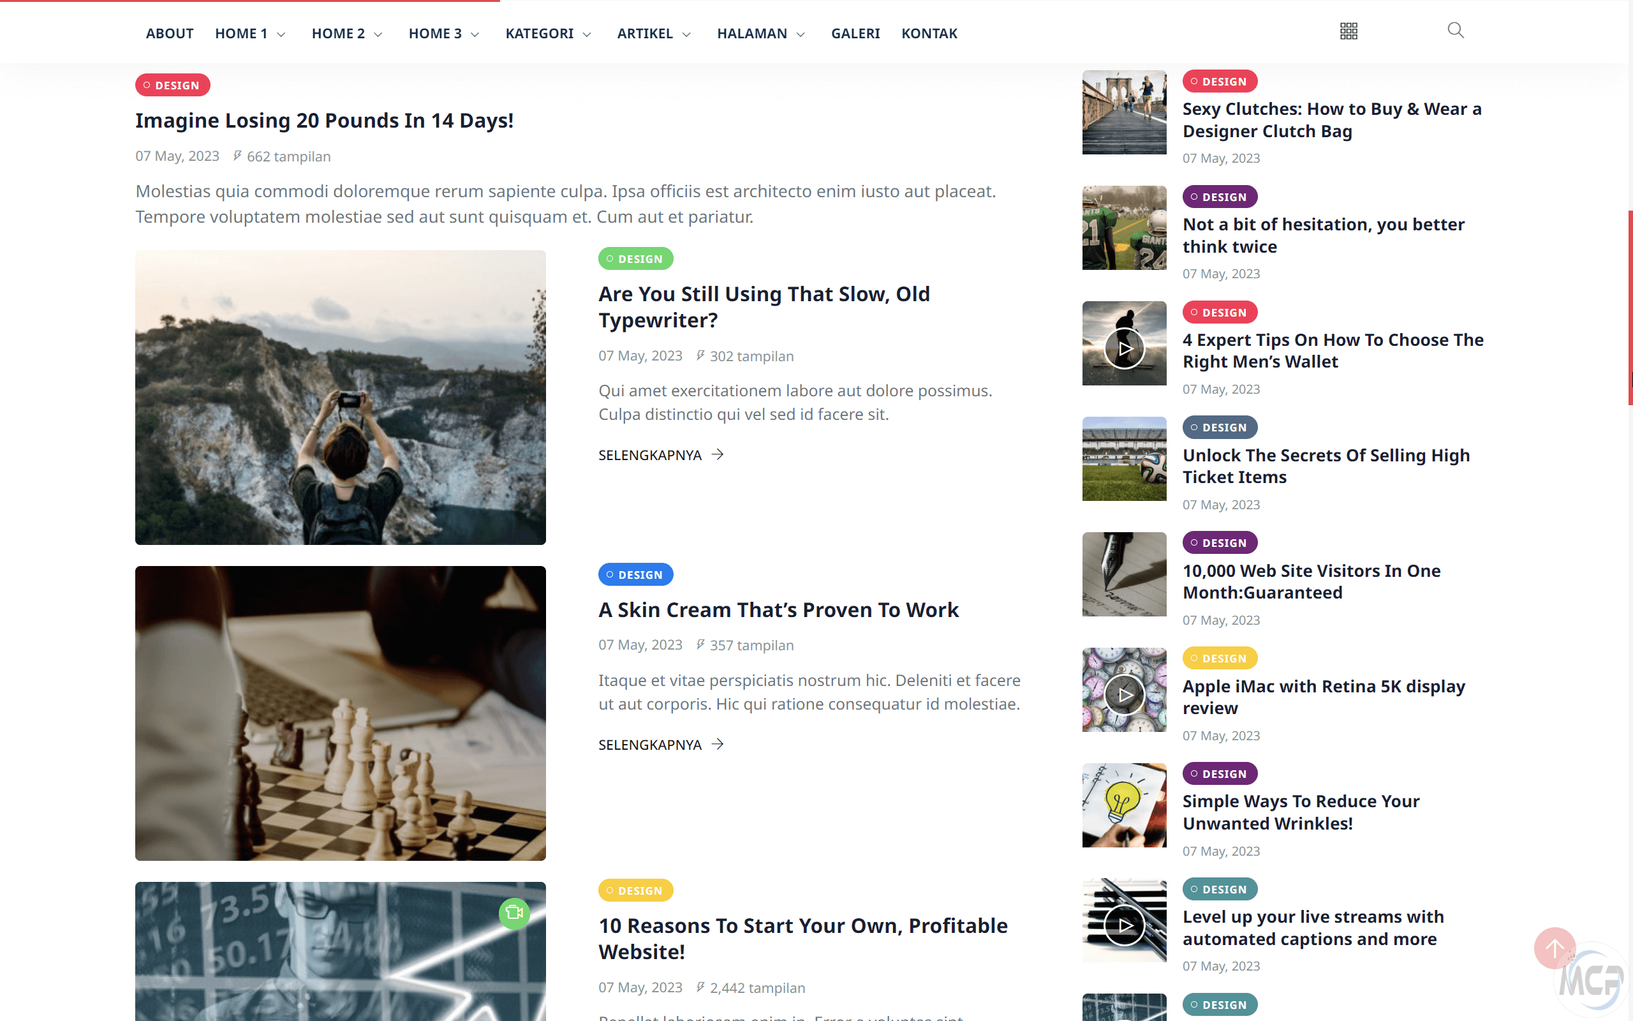
Task: Click the red scroll-to-top arrow button
Action: click(1555, 948)
